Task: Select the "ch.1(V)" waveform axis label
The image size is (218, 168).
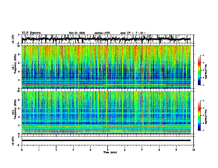Action: [13, 39]
